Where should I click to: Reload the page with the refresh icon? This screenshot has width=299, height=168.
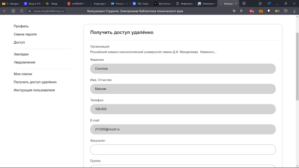(x=22, y=11)
